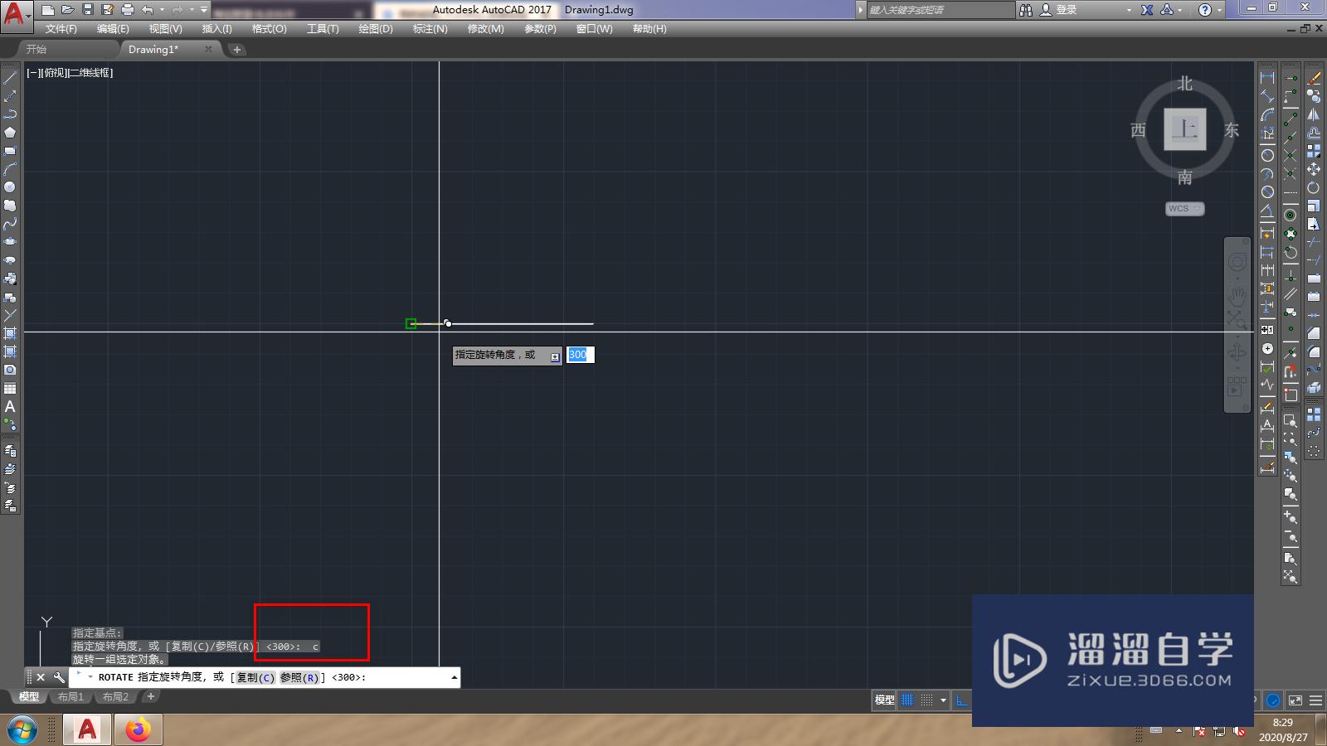Close the Drawing1 tab

[x=208, y=50]
